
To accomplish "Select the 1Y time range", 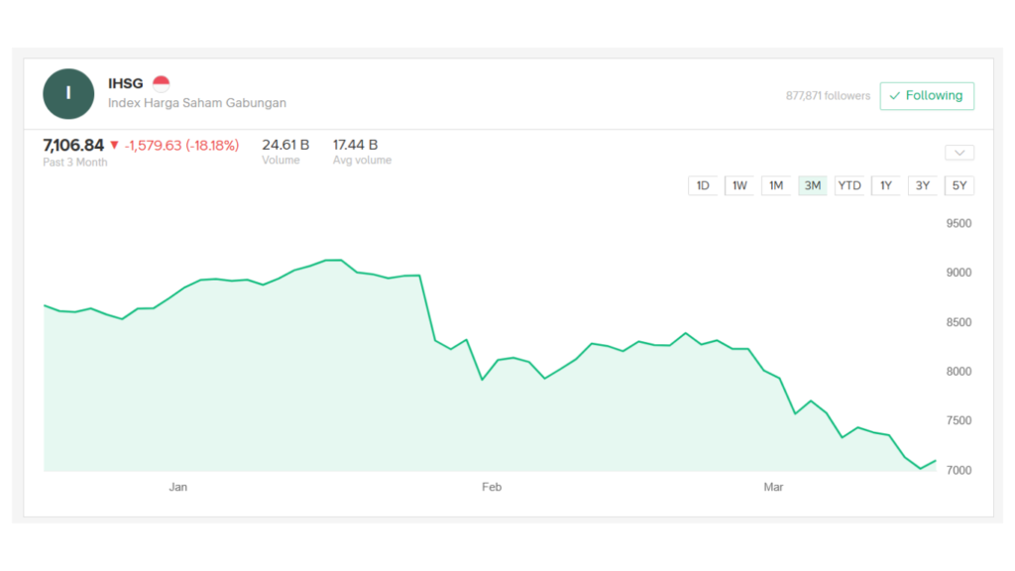I will pyautogui.click(x=886, y=185).
